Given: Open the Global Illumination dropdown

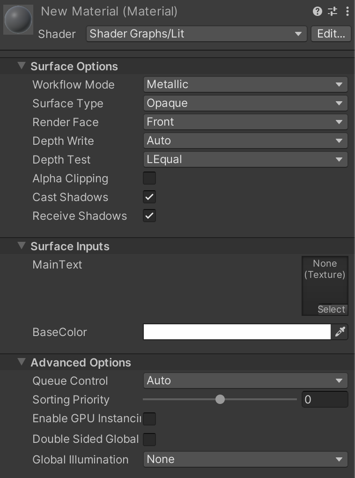Looking at the screenshot, I should click(245, 459).
